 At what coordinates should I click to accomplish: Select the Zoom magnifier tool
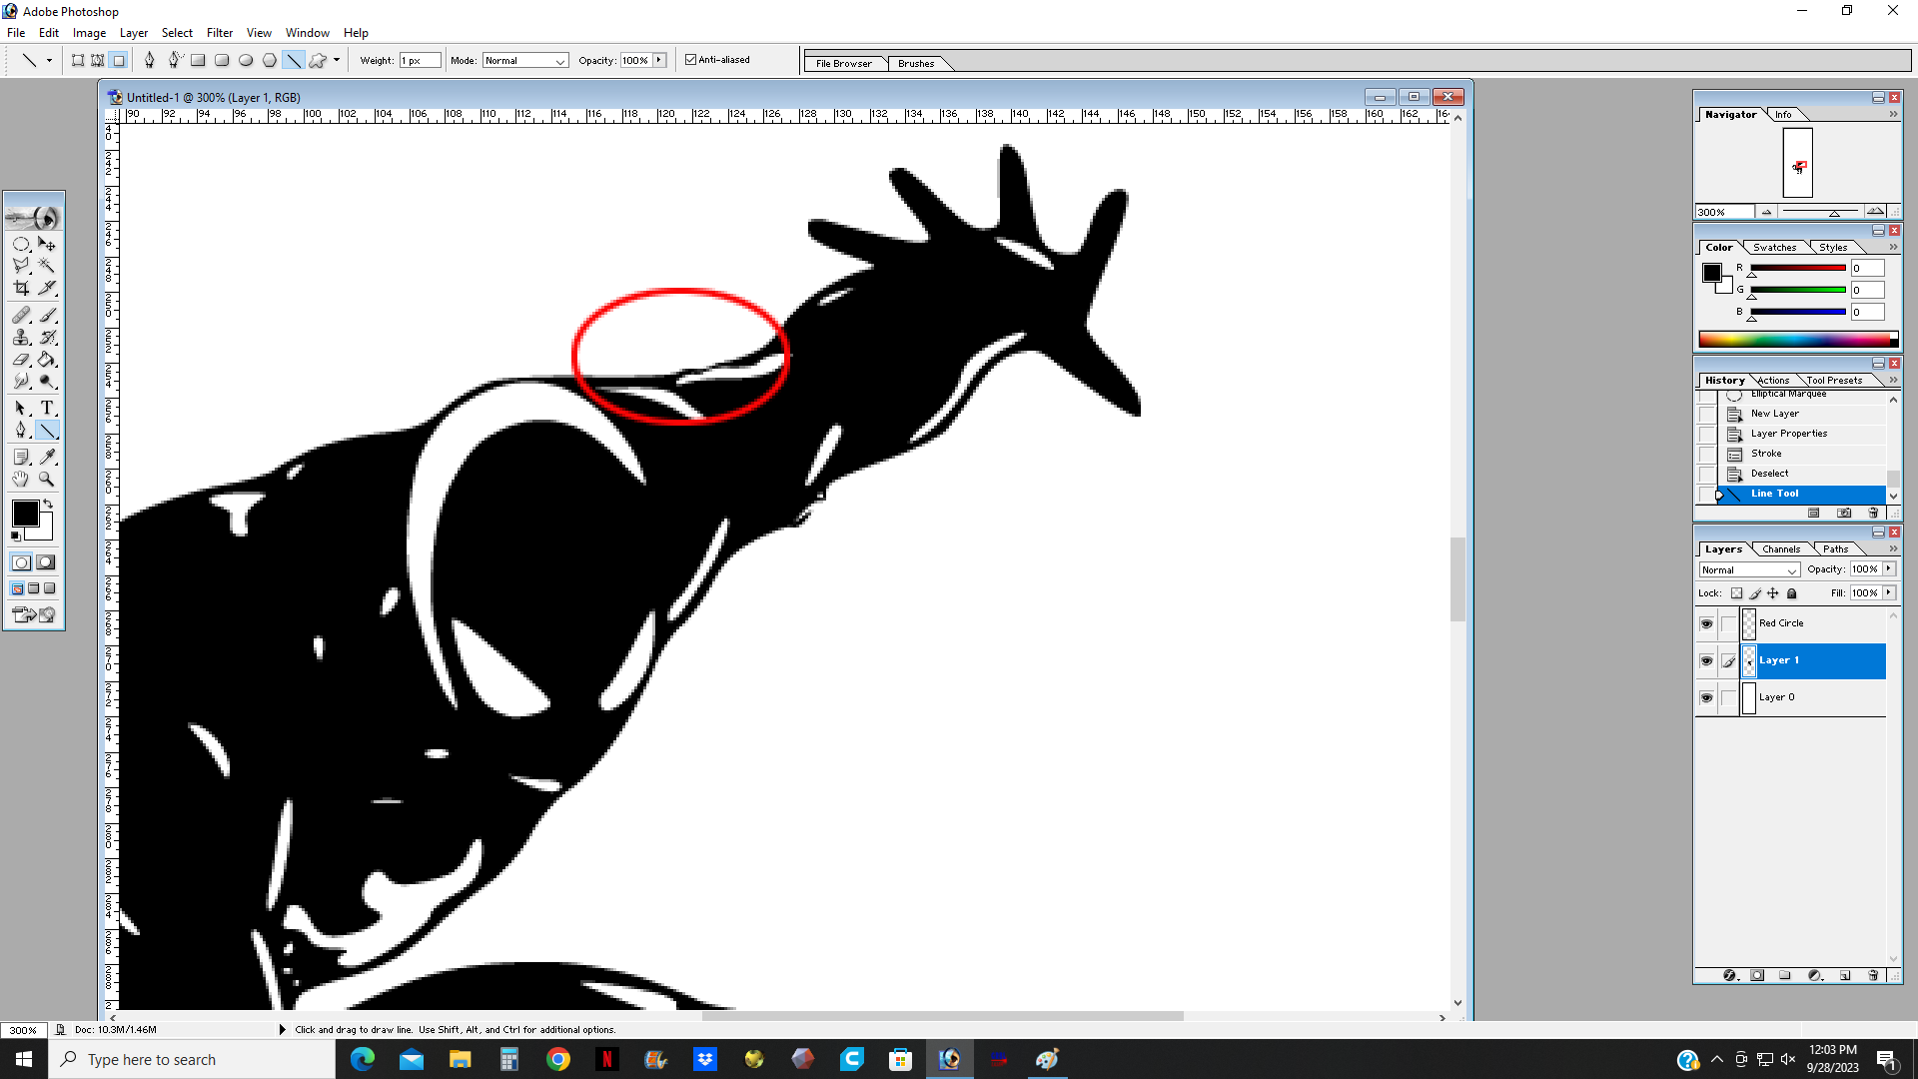click(x=47, y=479)
